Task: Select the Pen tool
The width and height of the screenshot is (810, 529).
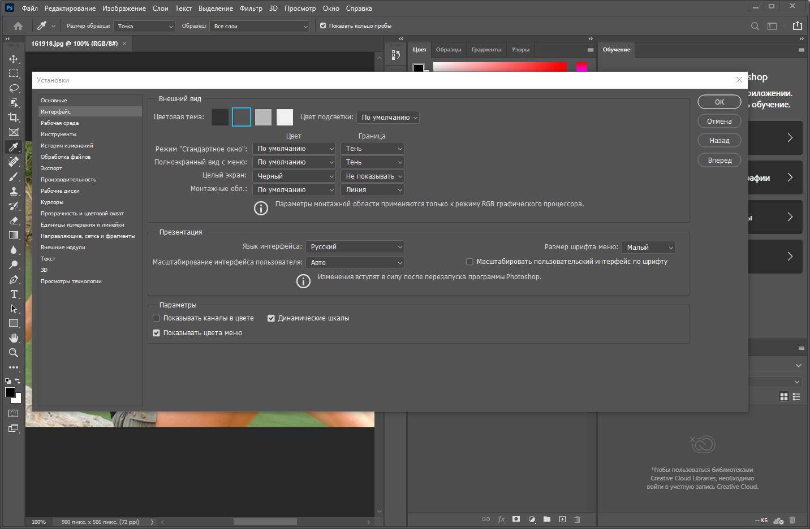Action: coord(14,279)
